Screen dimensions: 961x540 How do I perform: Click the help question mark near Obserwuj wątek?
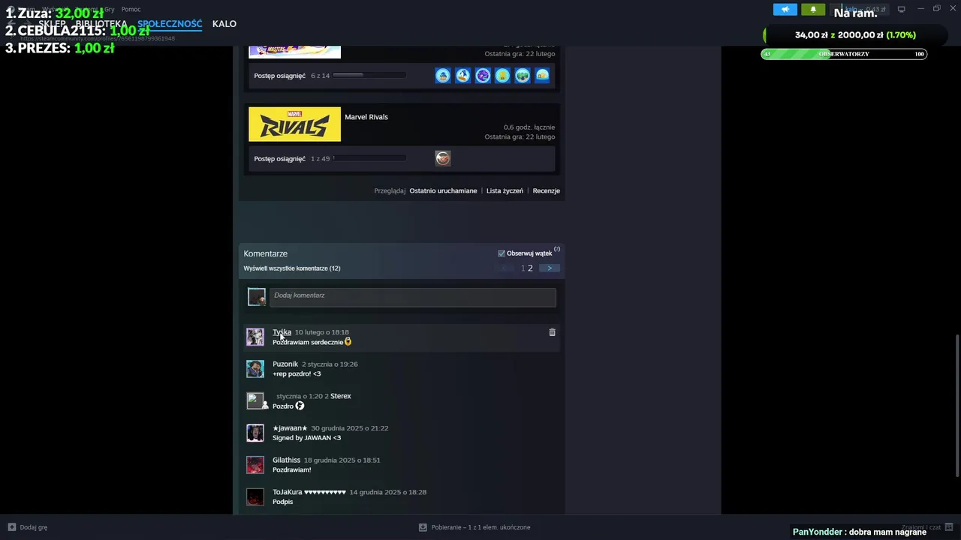[x=557, y=249]
